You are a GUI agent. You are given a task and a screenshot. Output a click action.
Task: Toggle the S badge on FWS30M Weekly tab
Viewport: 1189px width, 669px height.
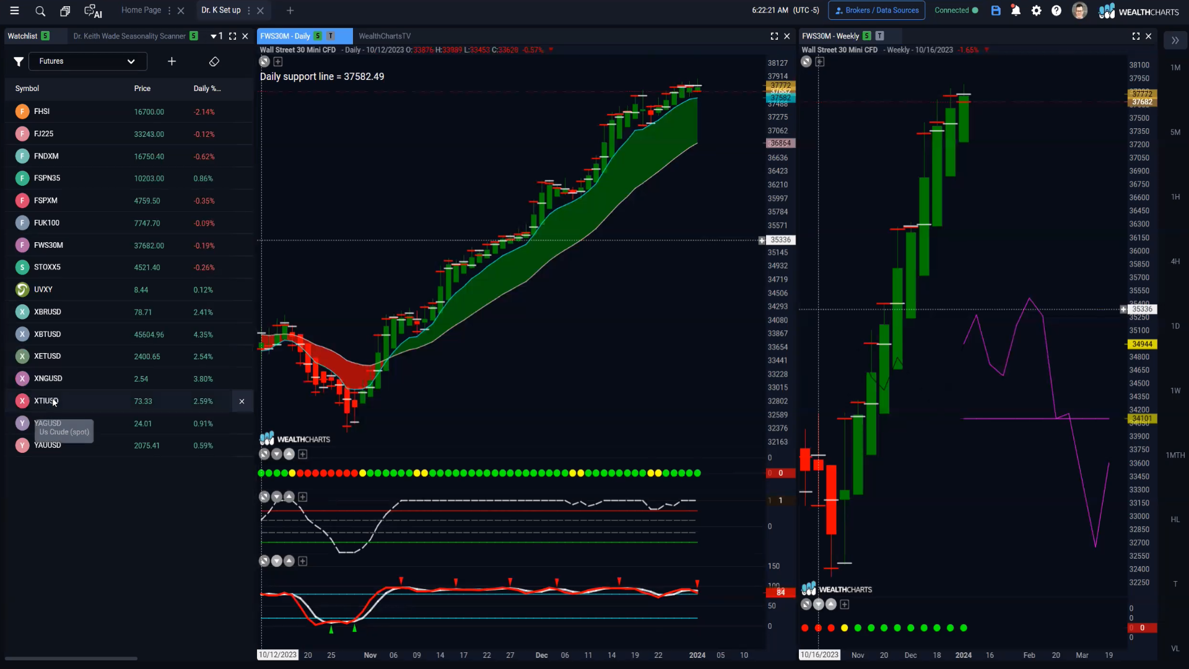coord(866,36)
